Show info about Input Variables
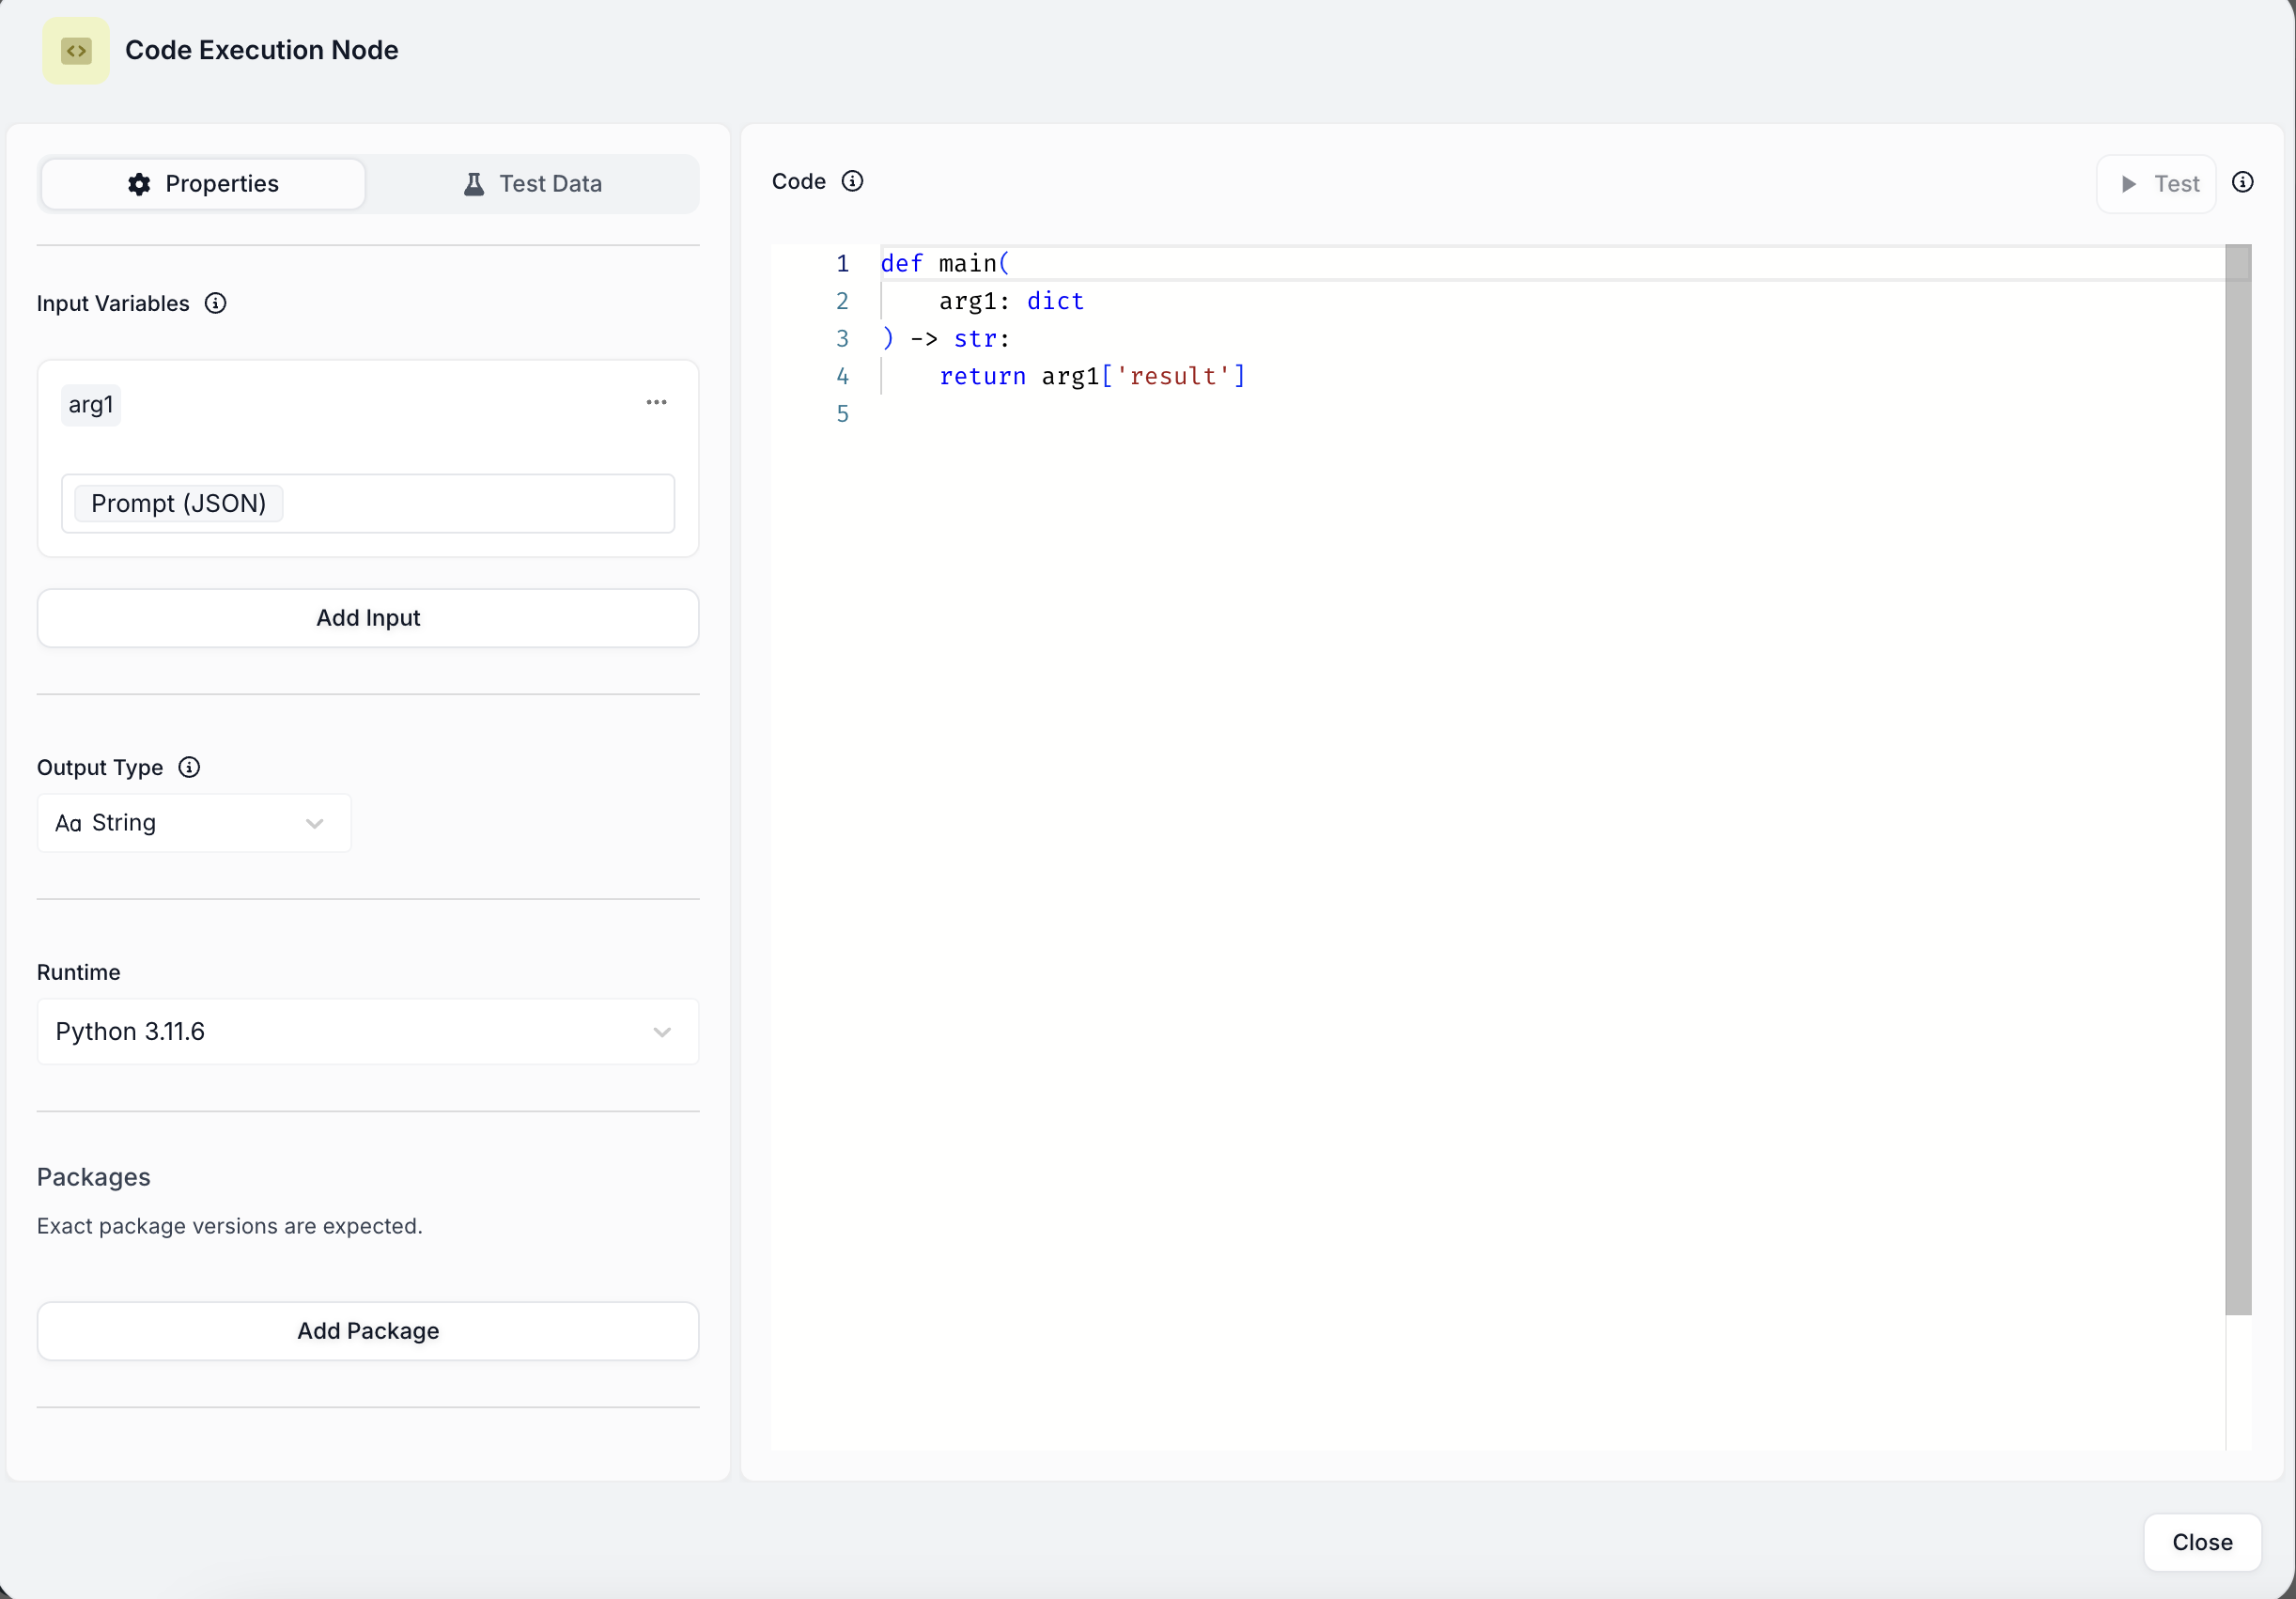Image resolution: width=2296 pixels, height=1599 pixels. pos(216,303)
